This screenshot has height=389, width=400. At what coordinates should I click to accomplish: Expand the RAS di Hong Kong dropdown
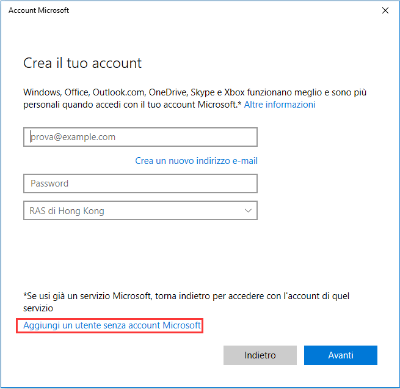140,210
